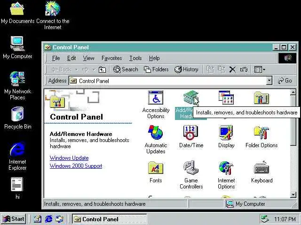
Task: Select the Connect to the Internet shortcut
Action: point(53,15)
